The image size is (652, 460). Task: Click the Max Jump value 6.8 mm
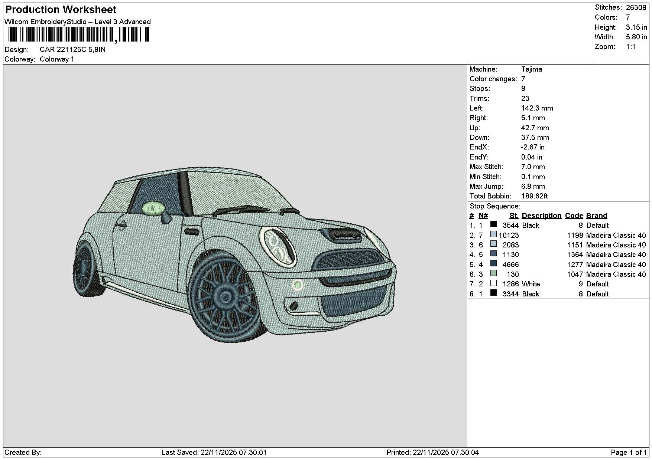533,187
